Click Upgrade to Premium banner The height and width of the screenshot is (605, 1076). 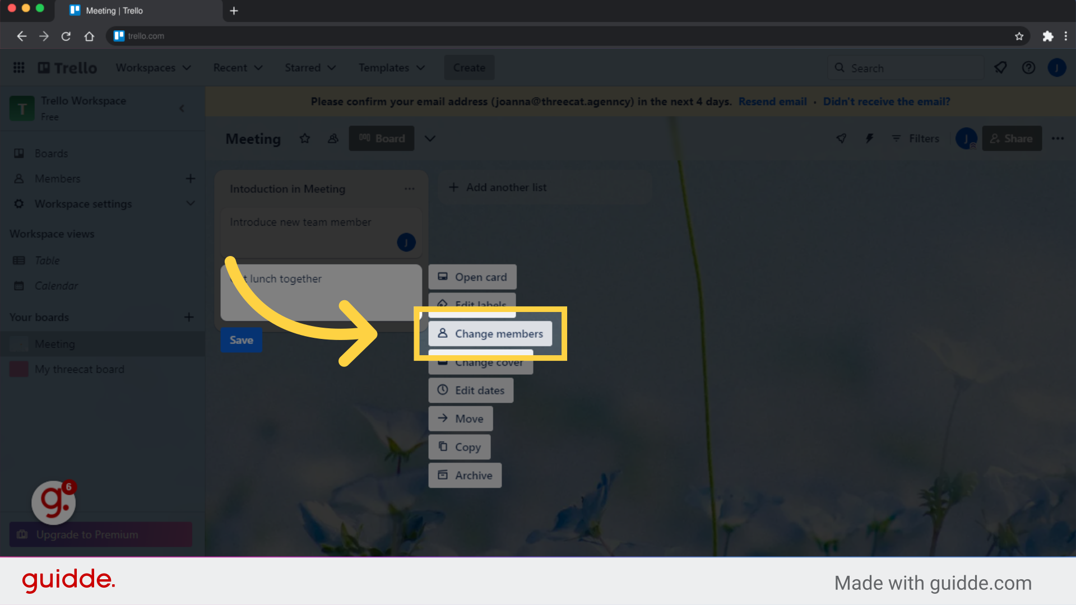tap(100, 534)
